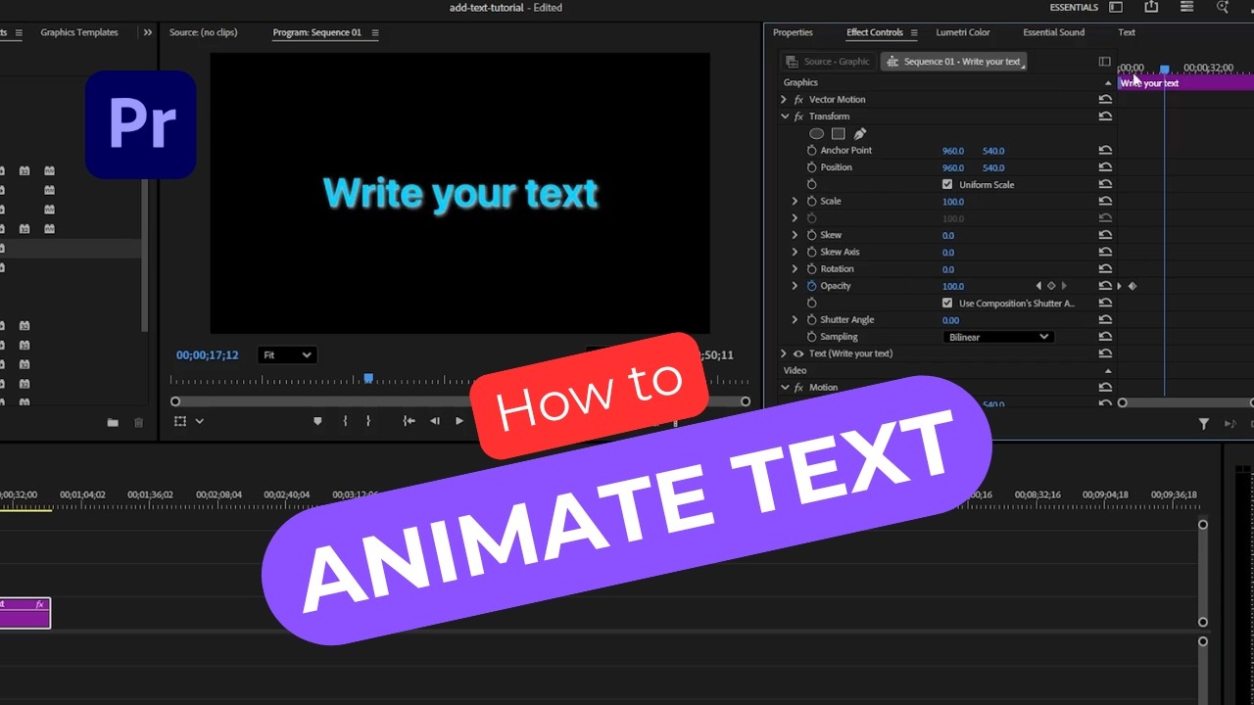Click the search magnifier icon at top
Image resolution: width=1254 pixels, height=705 pixels.
point(1223,7)
